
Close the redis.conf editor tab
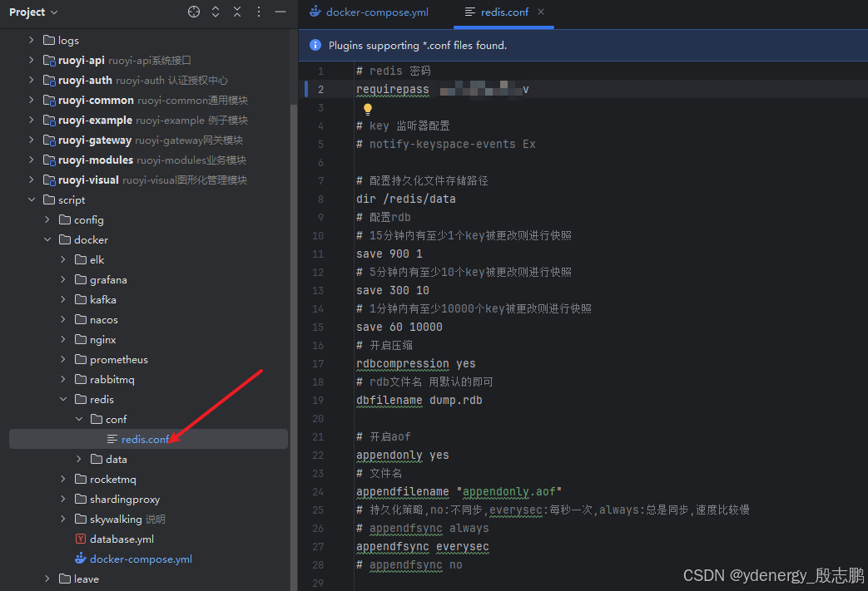click(541, 12)
